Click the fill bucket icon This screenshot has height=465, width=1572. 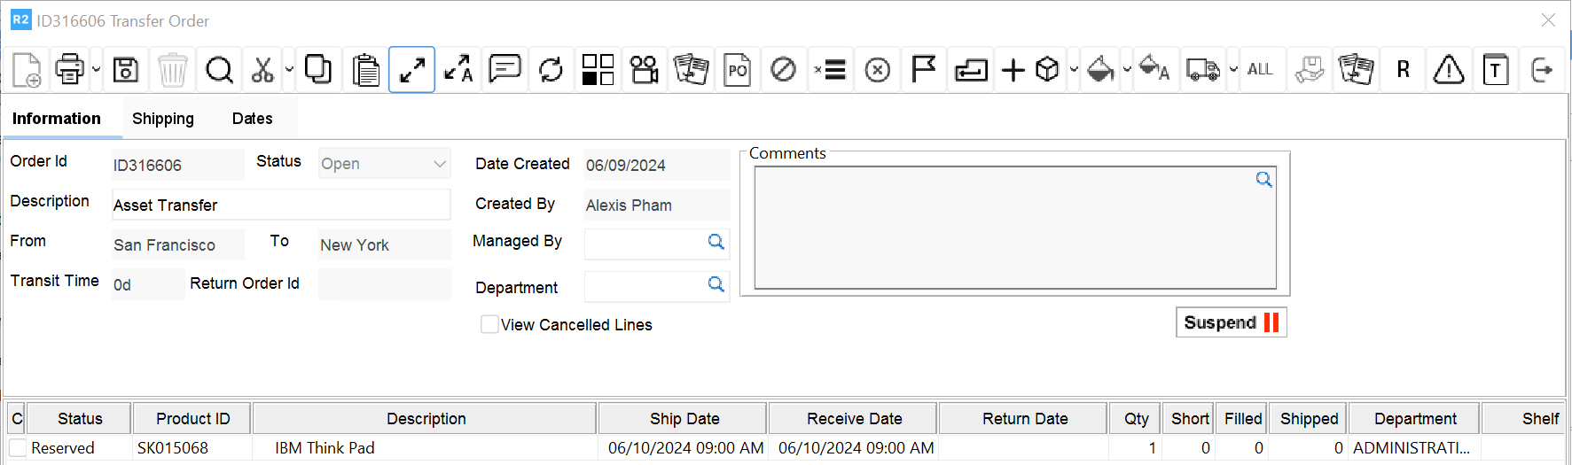[1099, 69]
